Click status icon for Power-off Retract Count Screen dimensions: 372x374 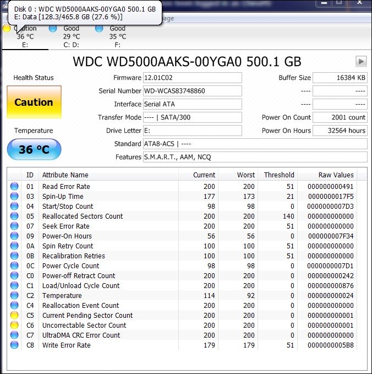point(14,275)
